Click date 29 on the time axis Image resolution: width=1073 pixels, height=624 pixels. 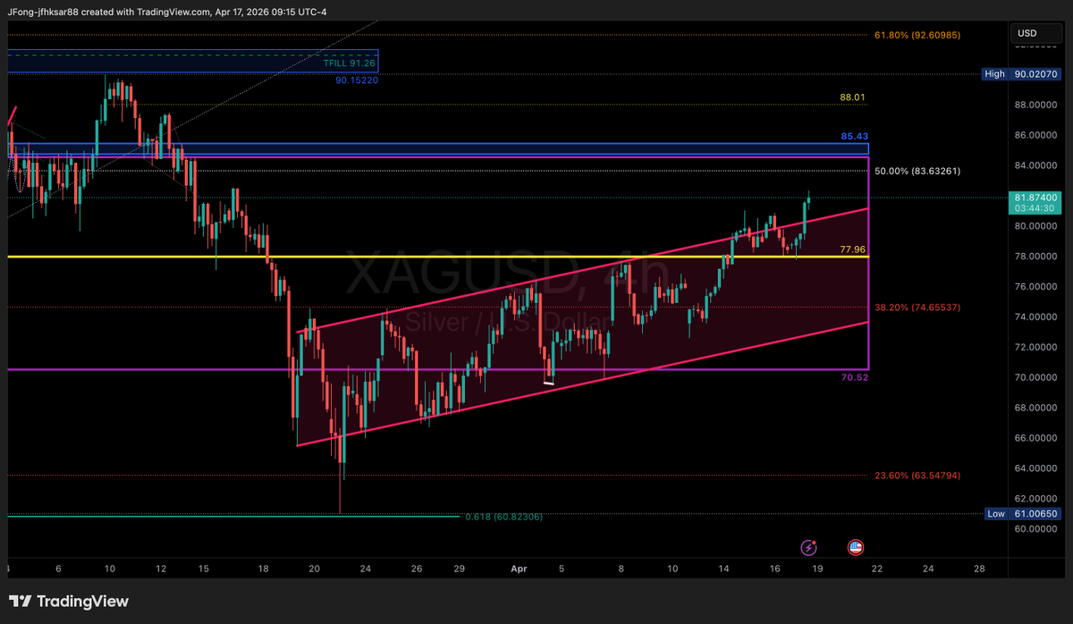(459, 568)
